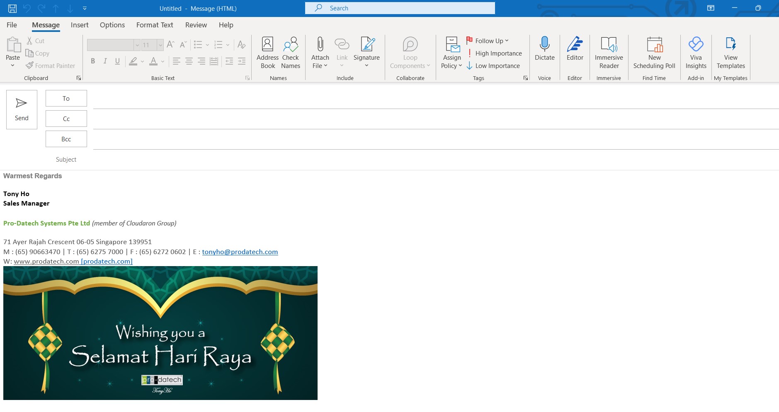
Task: Open the font name combo box
Action: click(x=114, y=45)
